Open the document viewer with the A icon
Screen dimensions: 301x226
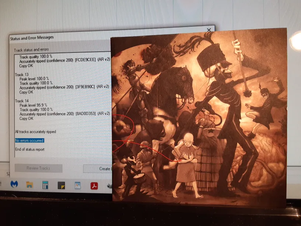click(x=77, y=185)
